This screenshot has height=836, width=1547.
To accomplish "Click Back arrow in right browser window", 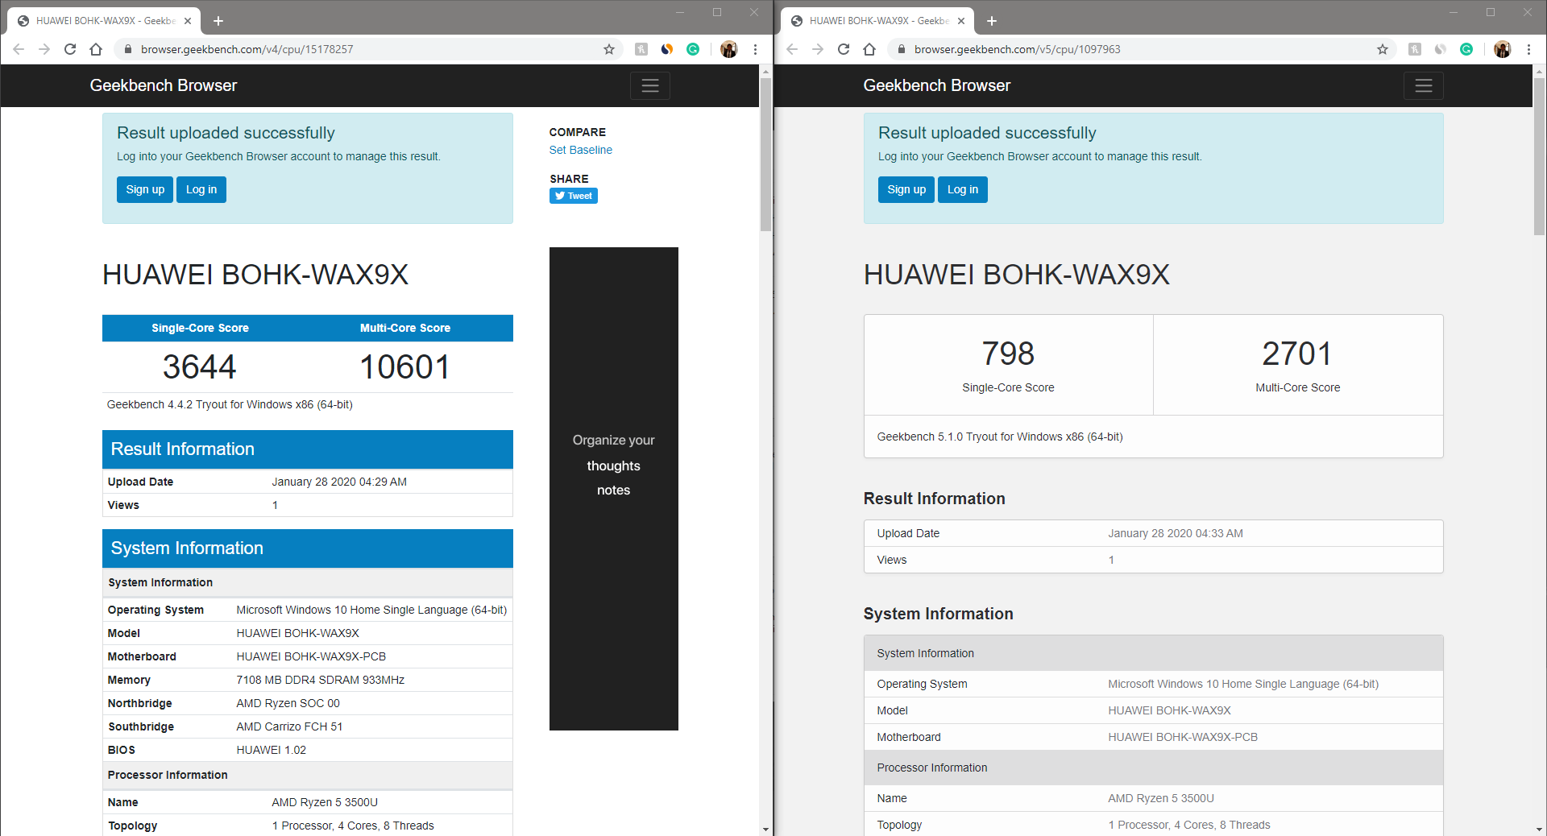I will [792, 49].
